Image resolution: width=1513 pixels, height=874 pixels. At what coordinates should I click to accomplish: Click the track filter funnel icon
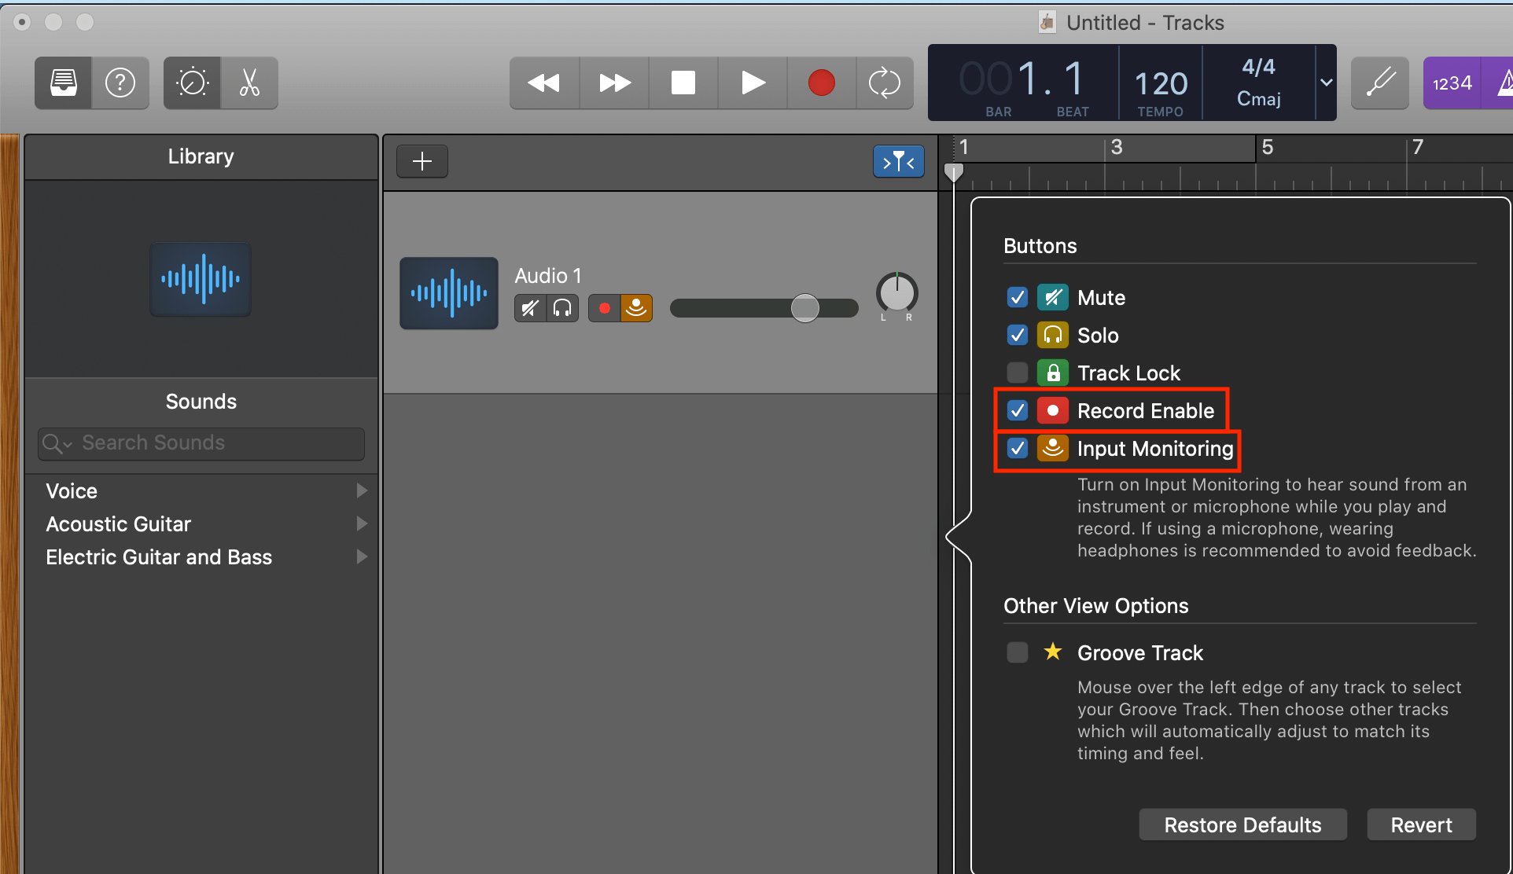point(898,161)
